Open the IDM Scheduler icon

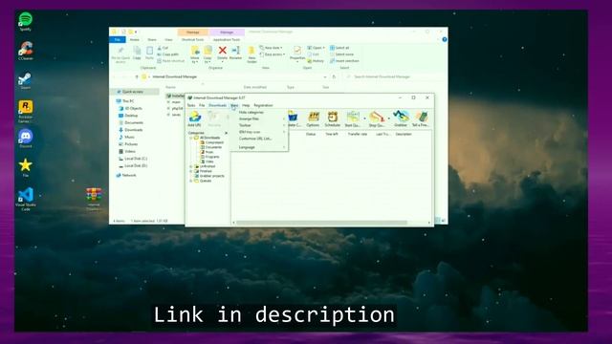(333, 118)
